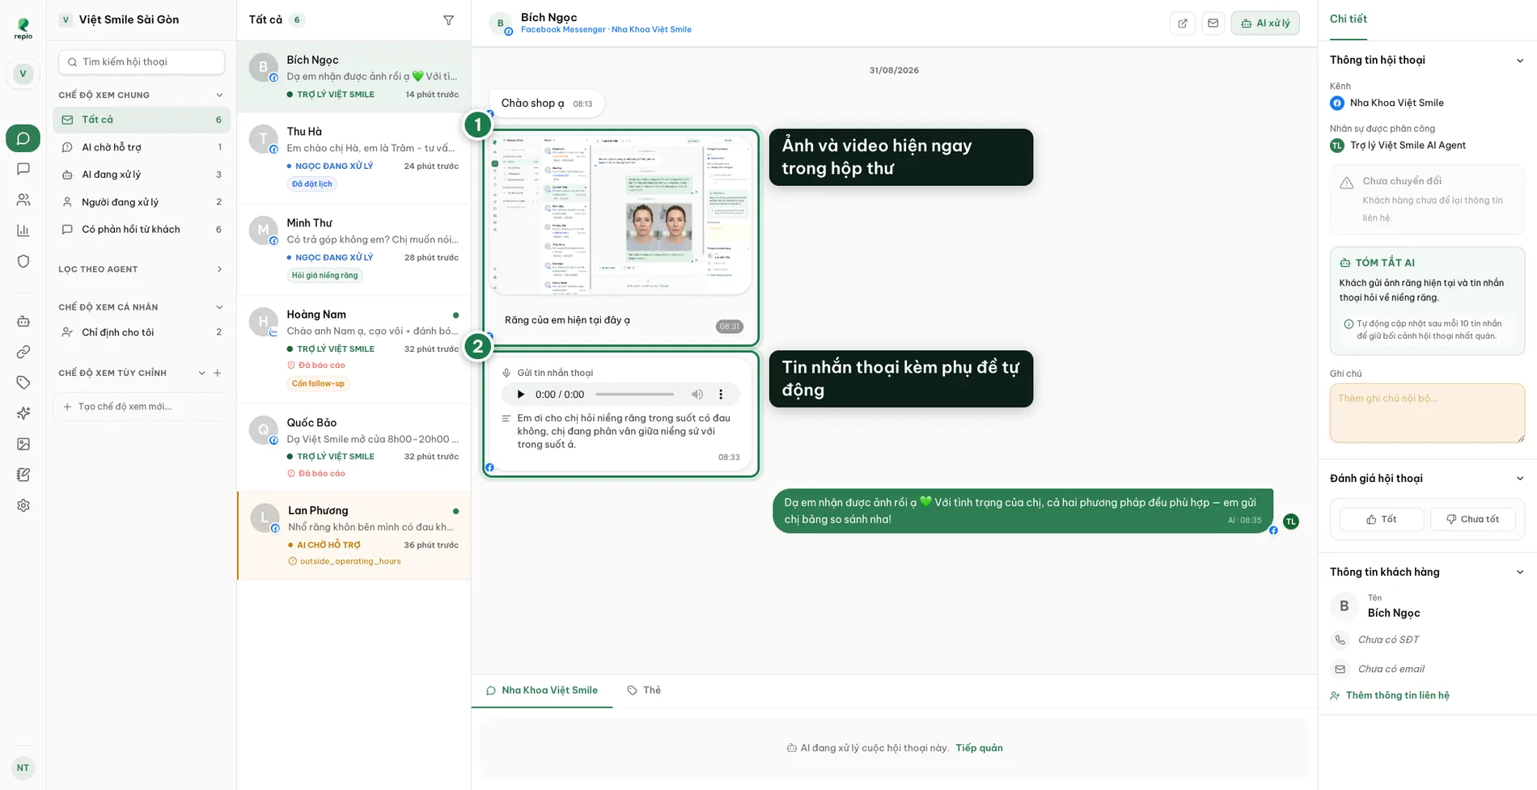The image size is (1537, 790).
Task: Open the analytics bar chart icon
Action: (23, 230)
